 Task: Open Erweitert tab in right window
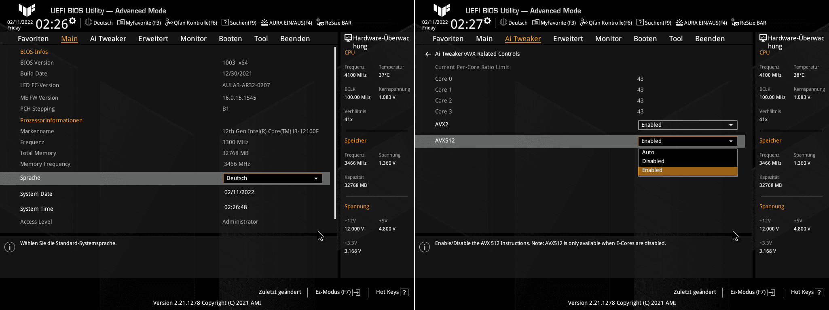pyautogui.click(x=568, y=39)
